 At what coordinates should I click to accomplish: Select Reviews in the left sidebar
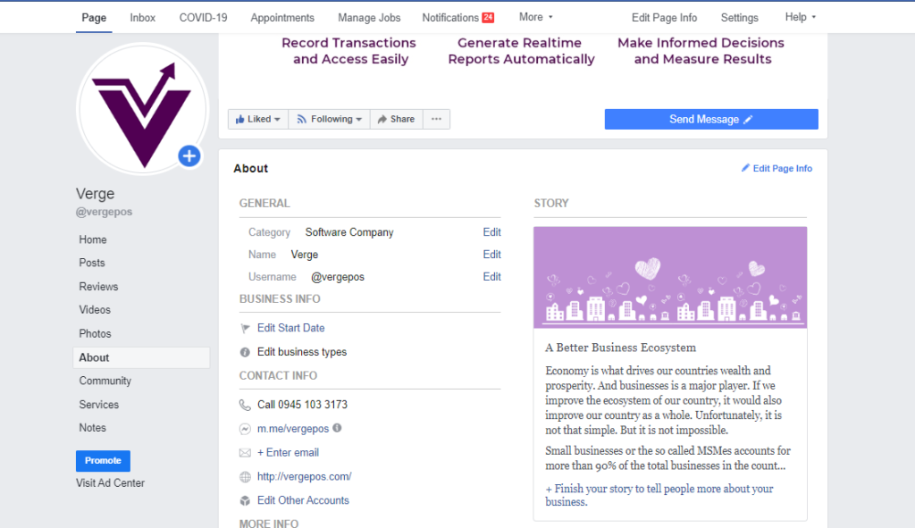98,287
